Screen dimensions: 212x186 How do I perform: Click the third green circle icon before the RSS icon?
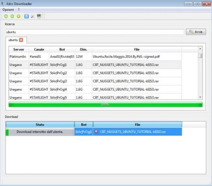pyautogui.click(x=19, y=16)
